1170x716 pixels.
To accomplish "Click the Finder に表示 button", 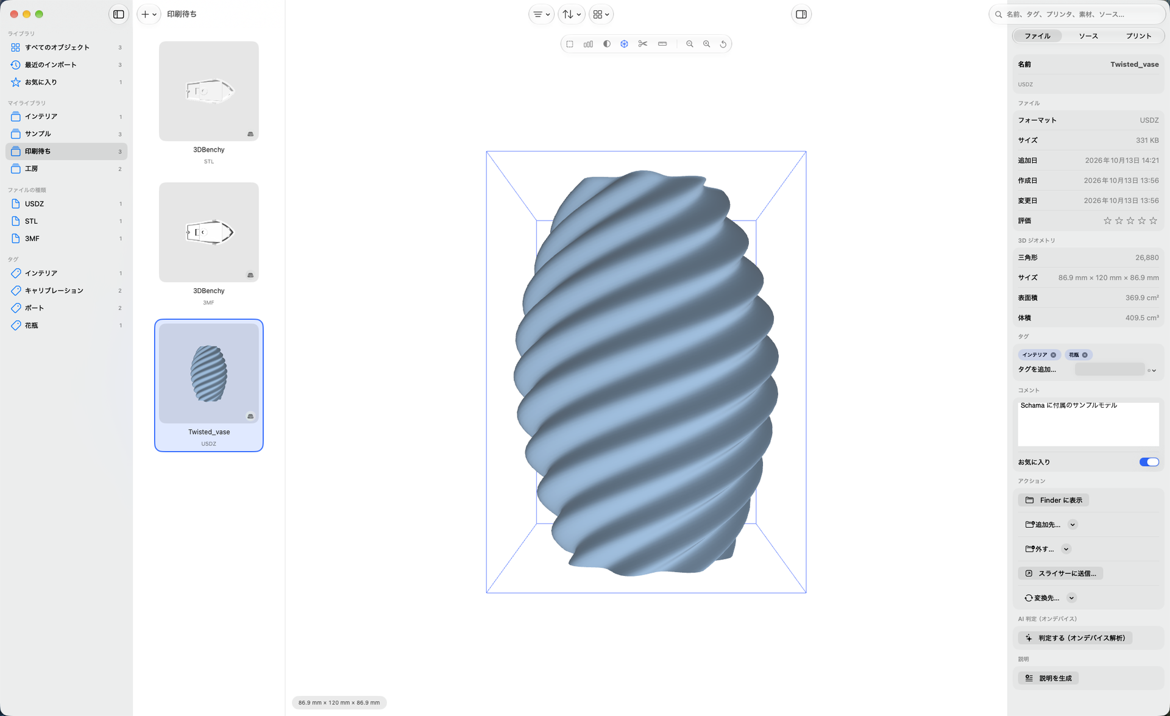I will (1054, 500).
